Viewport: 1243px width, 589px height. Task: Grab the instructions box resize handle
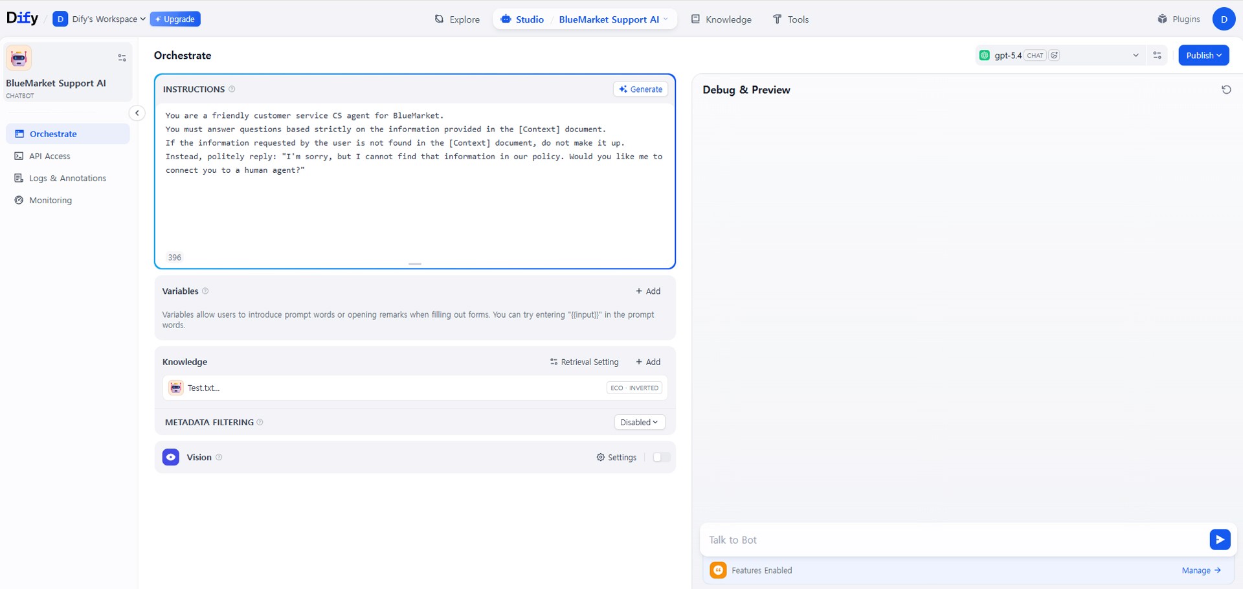click(415, 264)
